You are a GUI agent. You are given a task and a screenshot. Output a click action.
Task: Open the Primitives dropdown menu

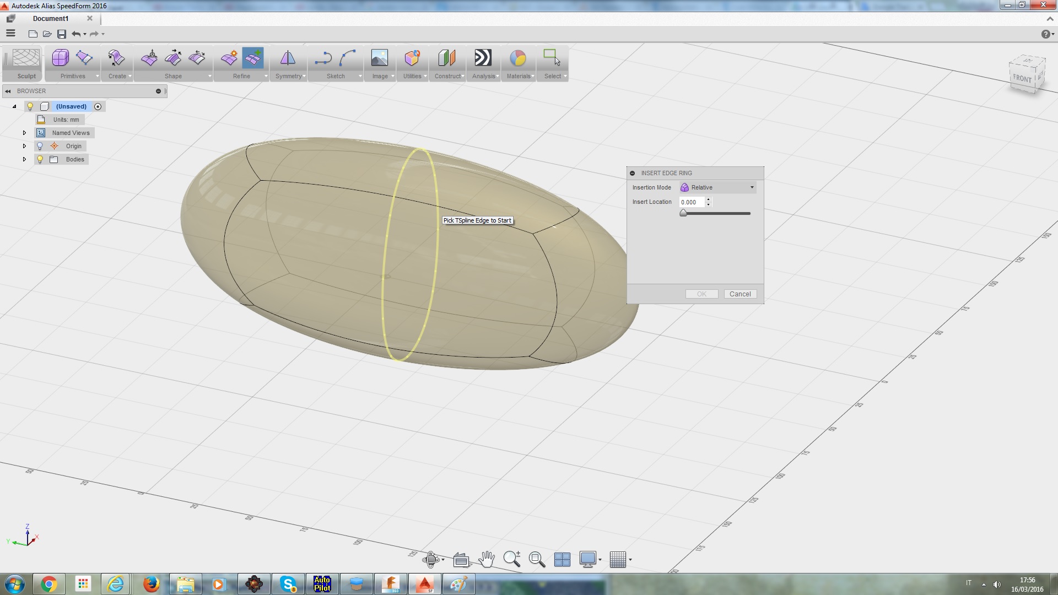point(97,77)
